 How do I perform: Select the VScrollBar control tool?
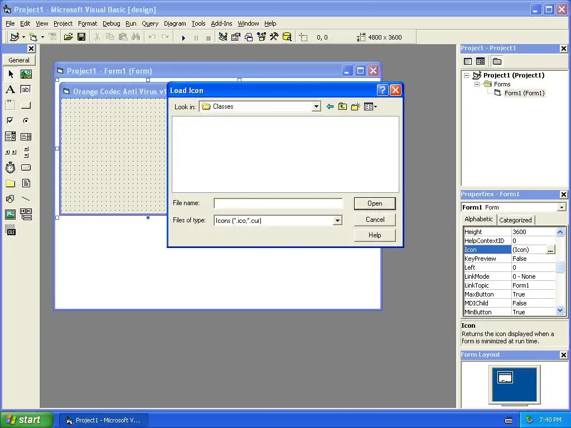pos(26,152)
